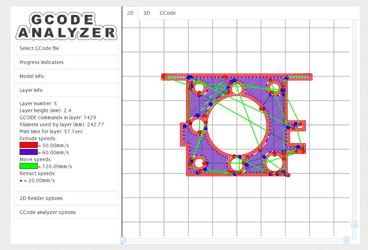Screen dimensions: 368x250
Task: Expand the Select GCode file section
Action: pos(66,48)
